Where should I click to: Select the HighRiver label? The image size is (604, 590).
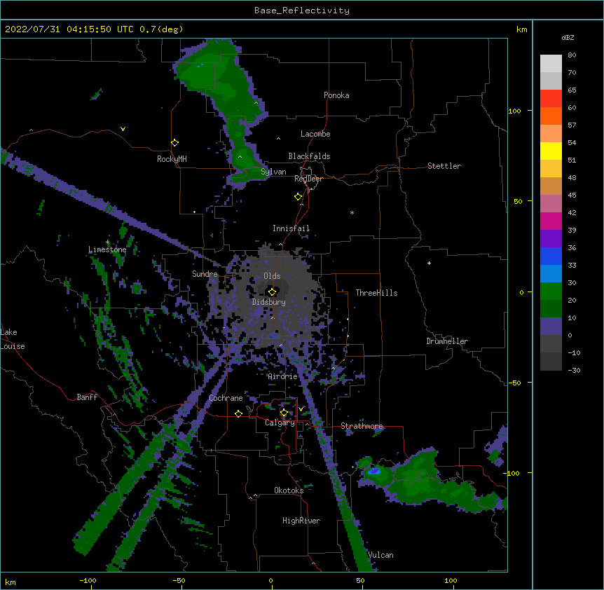click(301, 521)
